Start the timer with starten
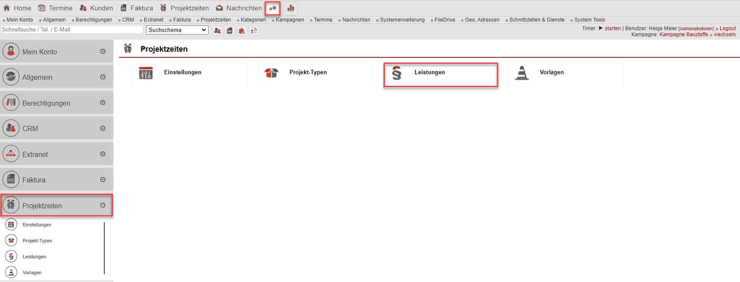The width and height of the screenshot is (740, 282). point(612,28)
